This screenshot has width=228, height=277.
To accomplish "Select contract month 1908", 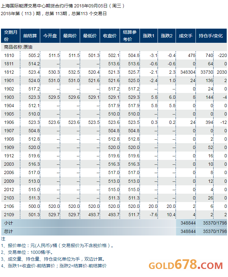I will [x=9, y=139].
